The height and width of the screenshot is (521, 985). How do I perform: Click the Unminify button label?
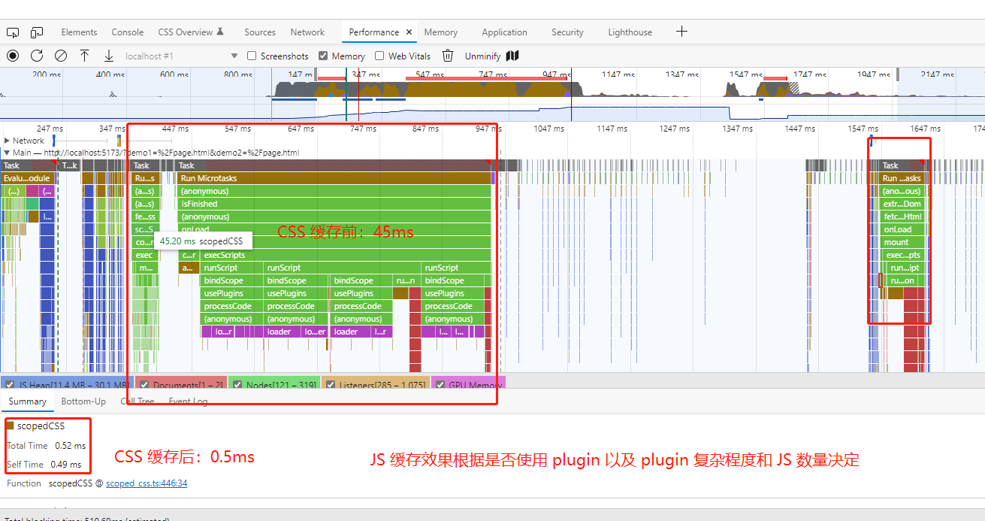(x=482, y=56)
